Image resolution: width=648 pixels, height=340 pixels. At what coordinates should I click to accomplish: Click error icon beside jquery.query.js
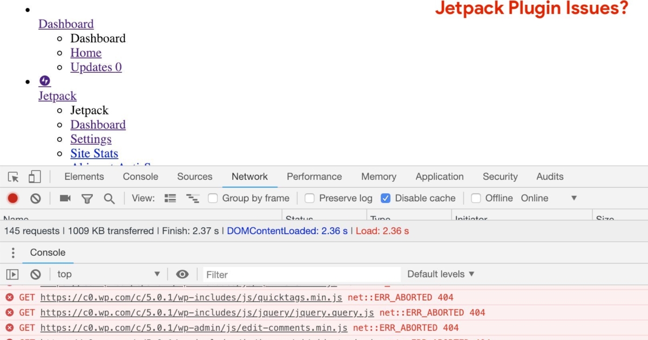[10, 312]
